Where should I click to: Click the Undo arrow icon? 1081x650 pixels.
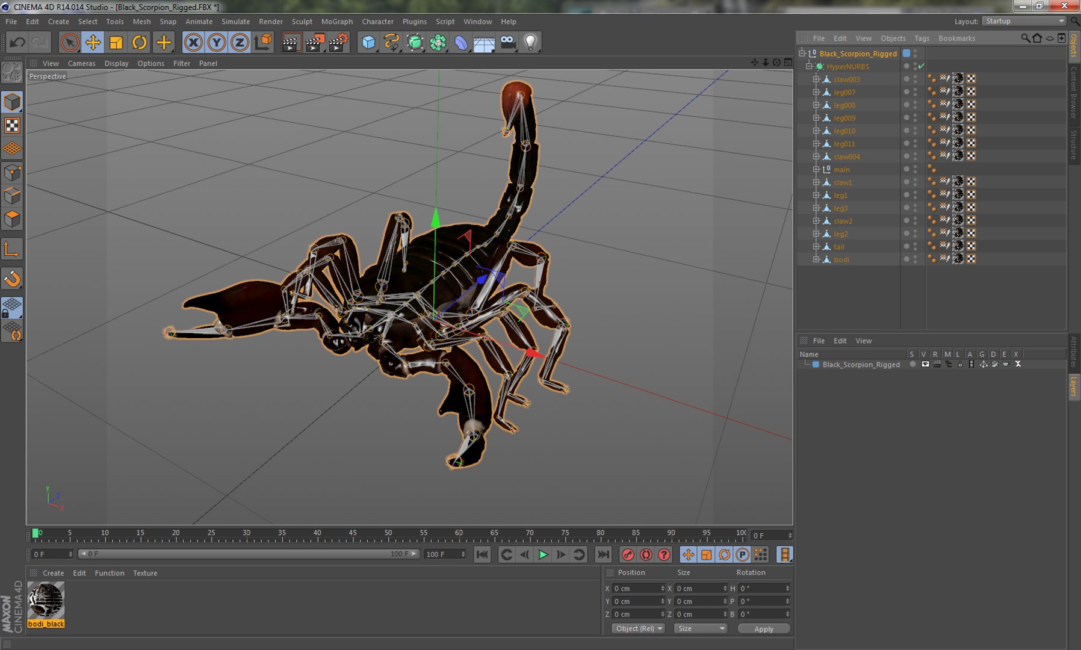[17, 42]
